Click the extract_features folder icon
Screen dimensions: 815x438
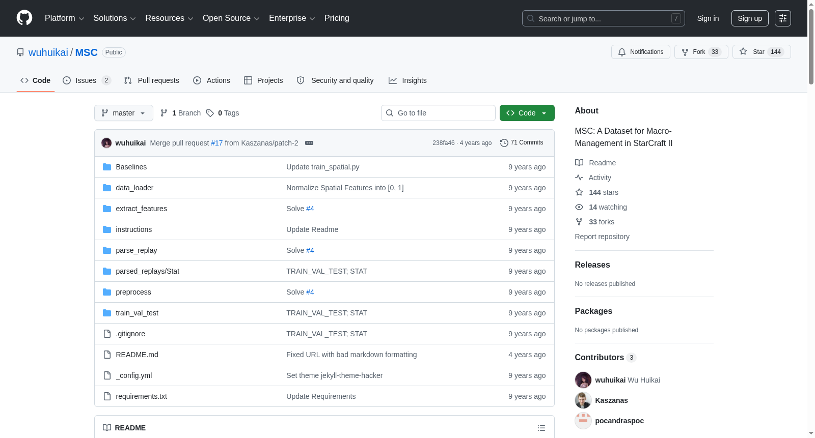(107, 209)
